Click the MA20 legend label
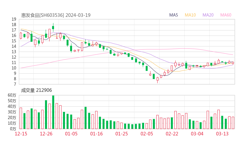Viewport: 238px width, 141px height. [208, 15]
